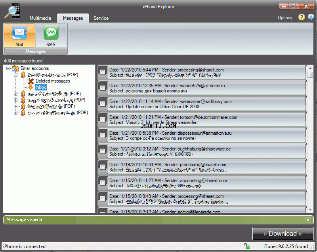Tick the webmaster@padlibrary.com message checkbox
The height and width of the screenshot is (252, 317).
(x=103, y=103)
